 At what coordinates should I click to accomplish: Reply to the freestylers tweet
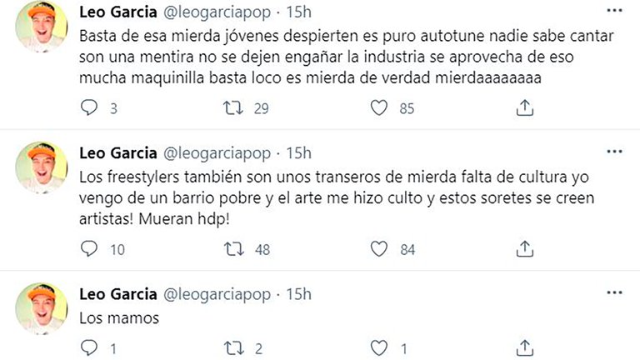(x=89, y=247)
